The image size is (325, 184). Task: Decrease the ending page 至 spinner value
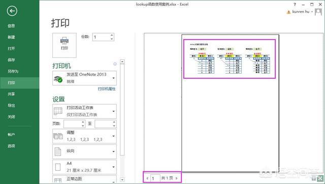114,126
